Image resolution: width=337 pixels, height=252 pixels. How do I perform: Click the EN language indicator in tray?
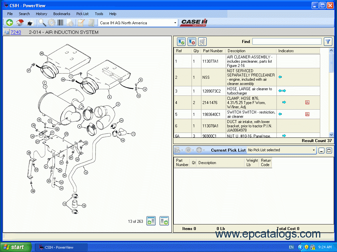pos(291,247)
